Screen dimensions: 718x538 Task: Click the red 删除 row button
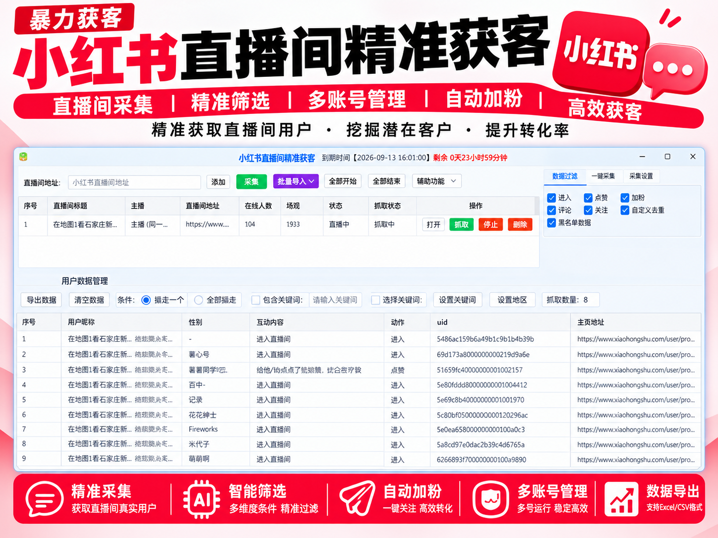pyautogui.click(x=520, y=224)
